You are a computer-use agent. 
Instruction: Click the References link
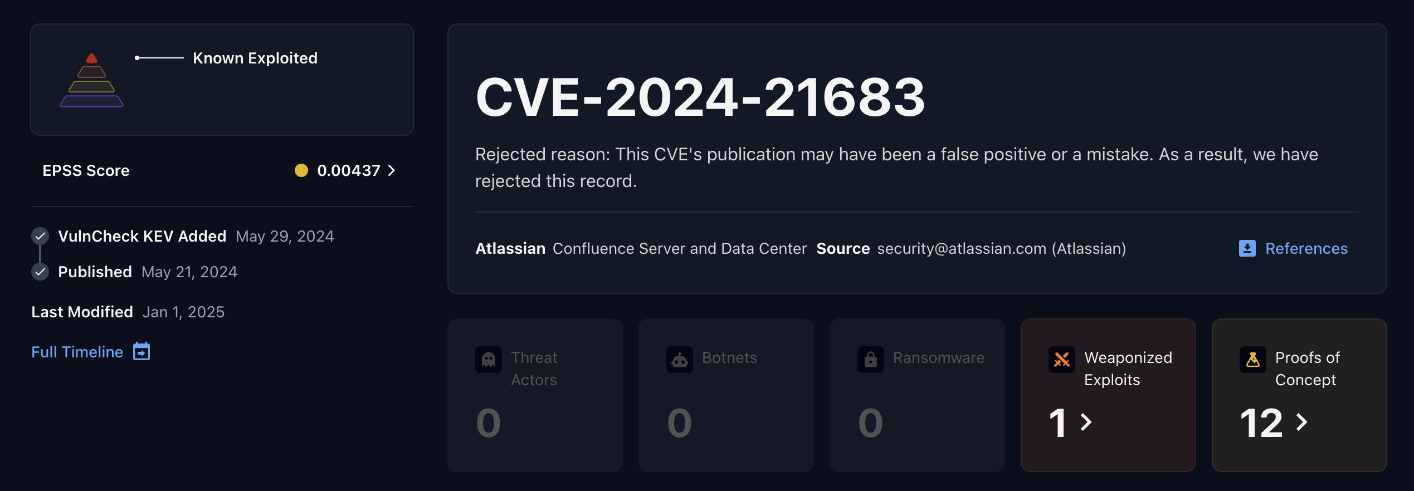1306,248
